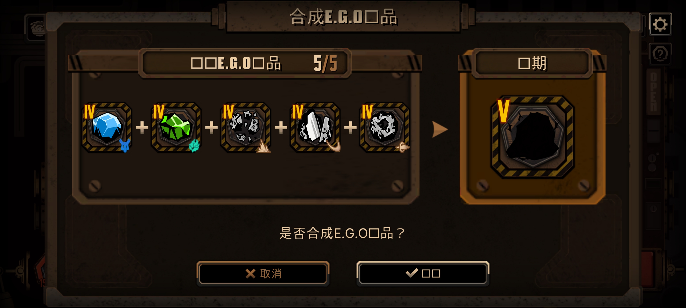686x308 pixels.
Task: Click the teal leaf badge on green gem
Action: coord(194,146)
